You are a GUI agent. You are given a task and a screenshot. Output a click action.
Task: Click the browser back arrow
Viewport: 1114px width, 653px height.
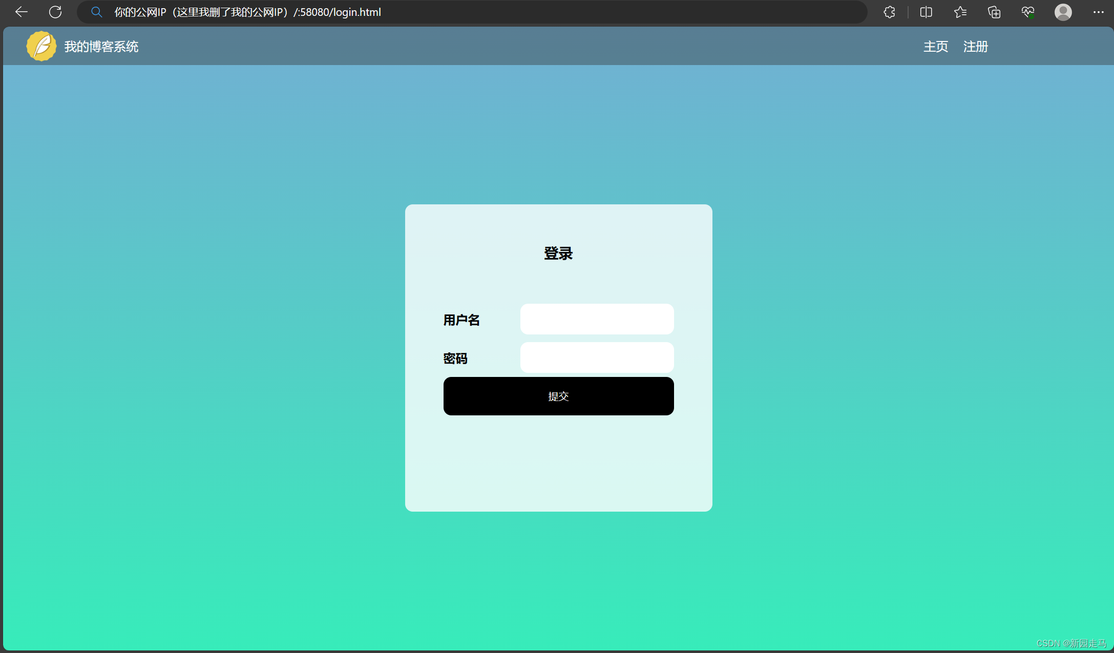click(x=21, y=12)
